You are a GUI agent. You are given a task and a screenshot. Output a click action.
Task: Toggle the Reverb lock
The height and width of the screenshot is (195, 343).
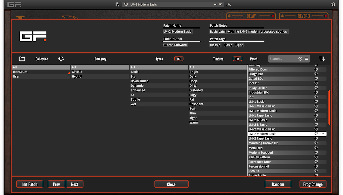[x=282, y=16]
